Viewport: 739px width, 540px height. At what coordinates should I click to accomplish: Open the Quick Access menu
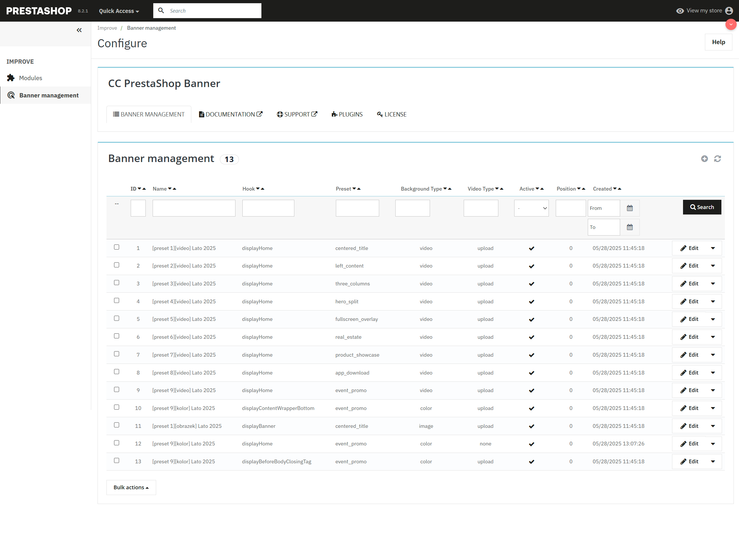tap(119, 11)
